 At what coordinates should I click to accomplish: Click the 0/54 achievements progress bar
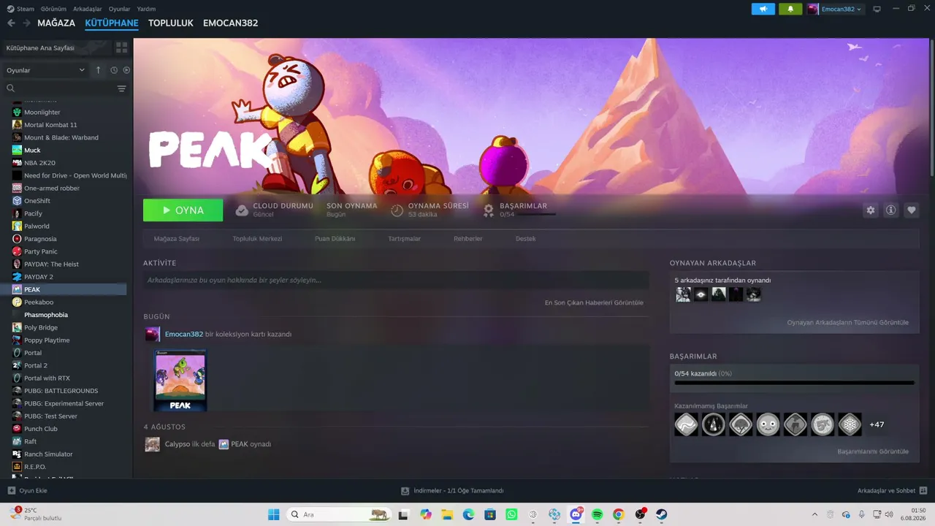tap(794, 382)
